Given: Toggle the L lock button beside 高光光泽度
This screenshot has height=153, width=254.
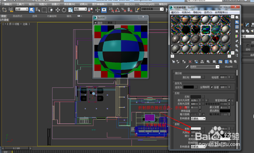Looking at the screenshot, I should [207, 100].
